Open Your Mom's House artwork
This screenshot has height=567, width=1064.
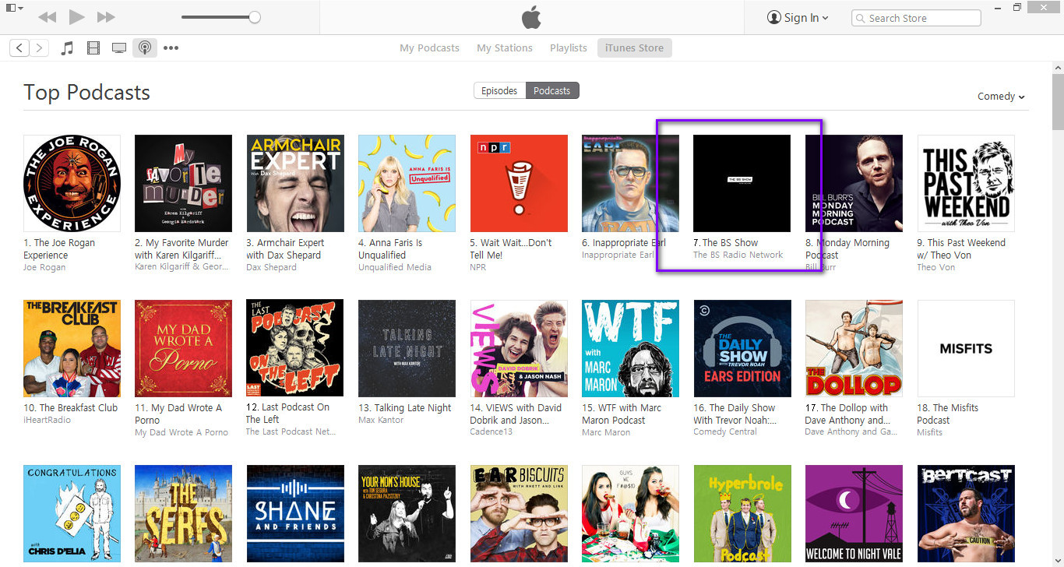407,514
